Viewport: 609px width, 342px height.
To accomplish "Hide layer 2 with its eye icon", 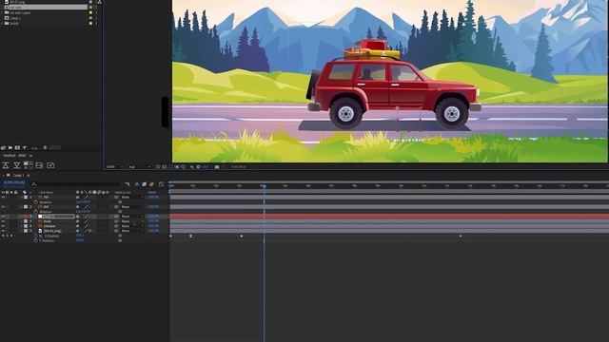I will [3, 207].
